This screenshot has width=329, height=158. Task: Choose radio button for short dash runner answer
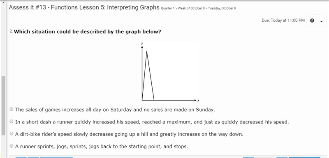pos(12,121)
